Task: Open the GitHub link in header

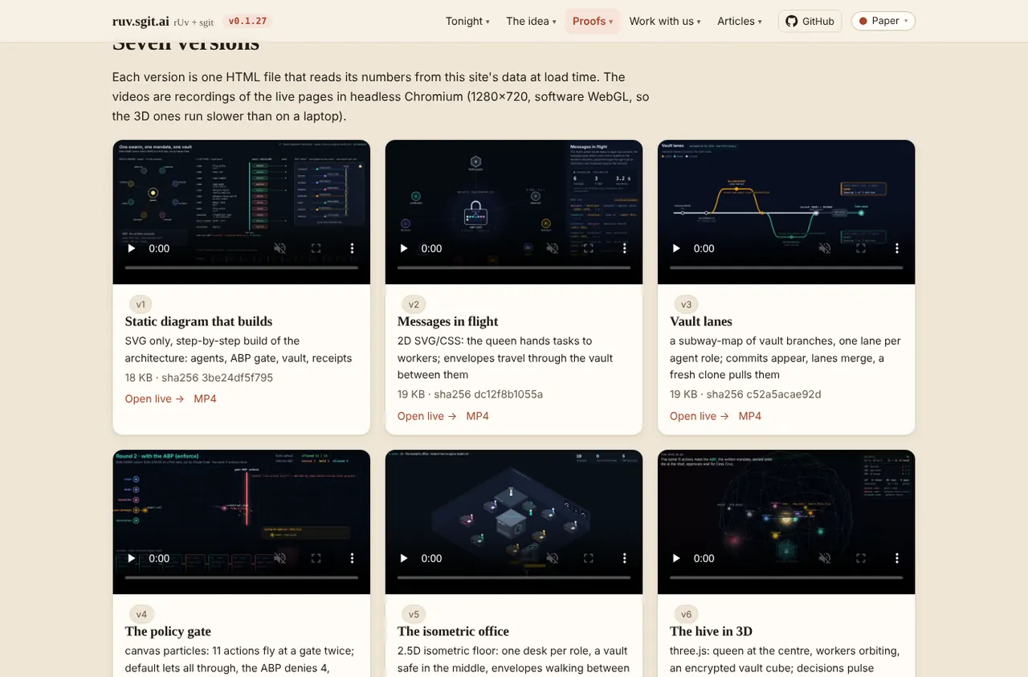Action: tap(810, 21)
